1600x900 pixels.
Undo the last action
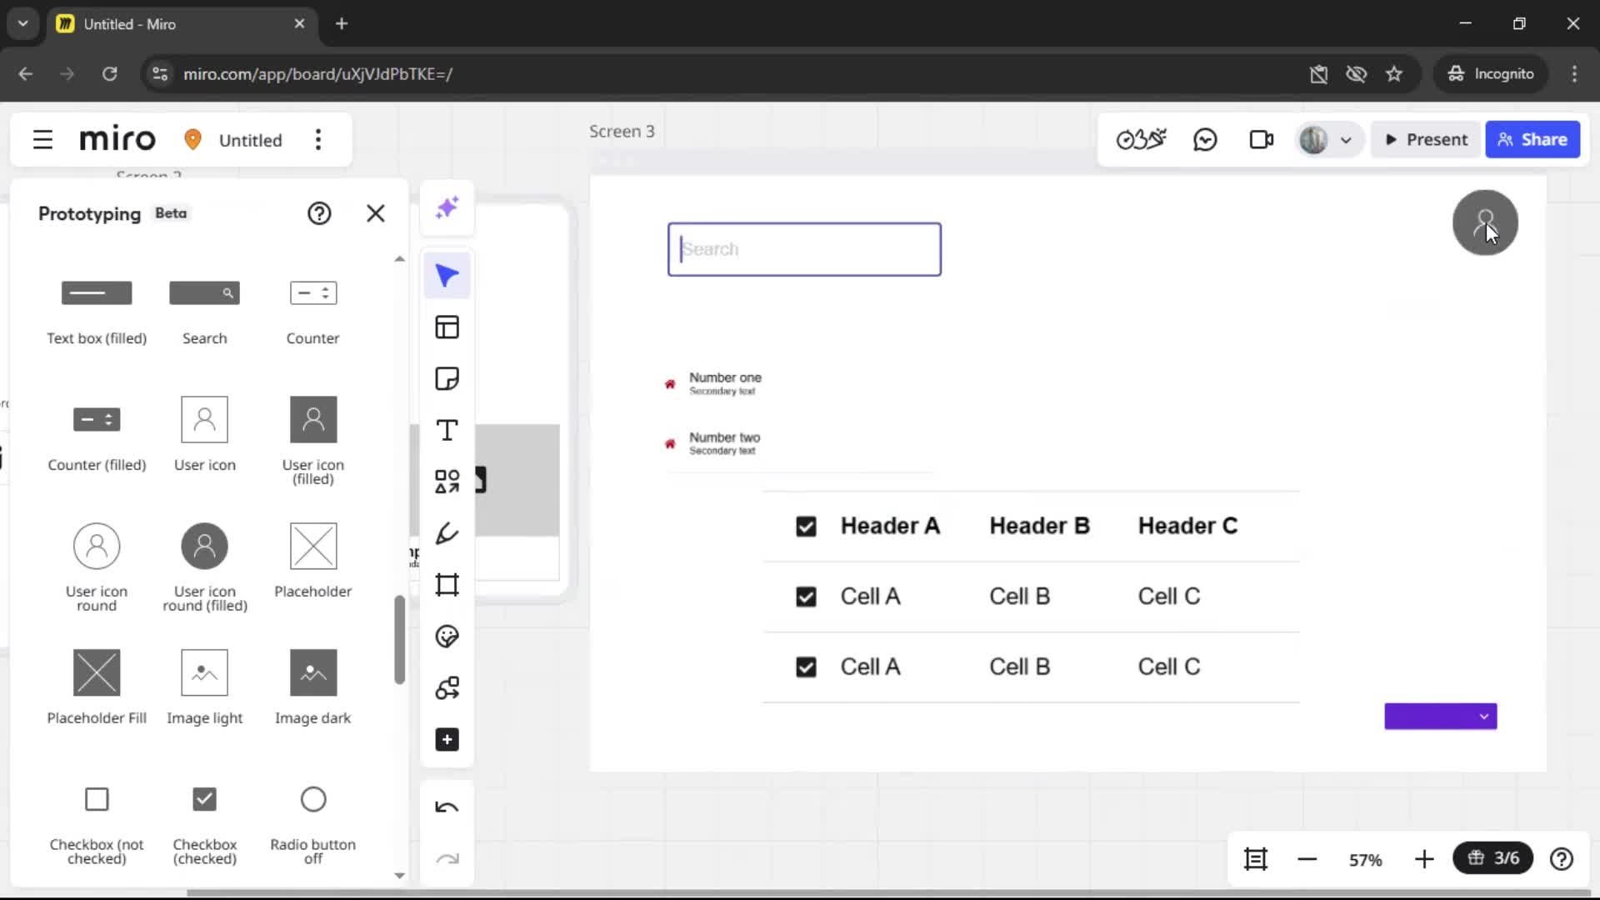(x=447, y=807)
